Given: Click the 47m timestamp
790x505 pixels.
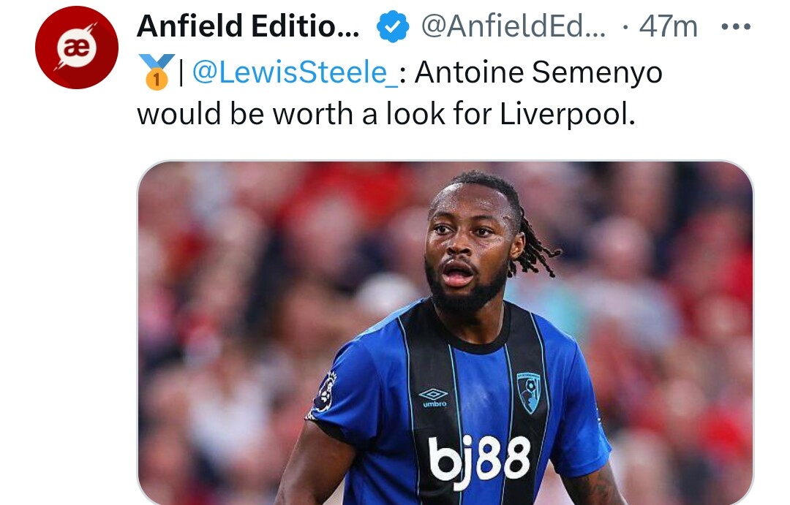Looking at the screenshot, I should (668, 27).
